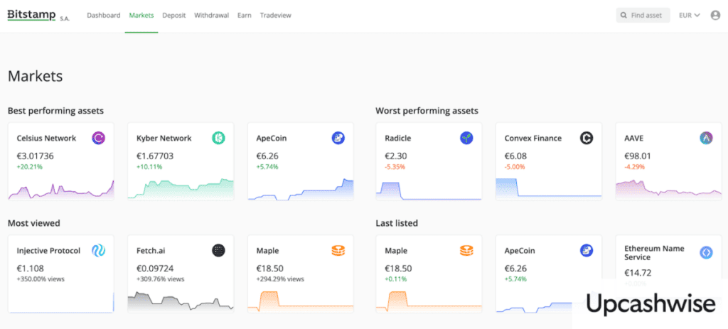
Task: Click the Fetch.ai dark dotted icon
Action: point(218,251)
